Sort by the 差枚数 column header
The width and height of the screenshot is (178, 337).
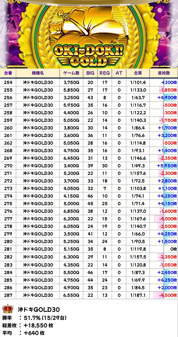164,73
